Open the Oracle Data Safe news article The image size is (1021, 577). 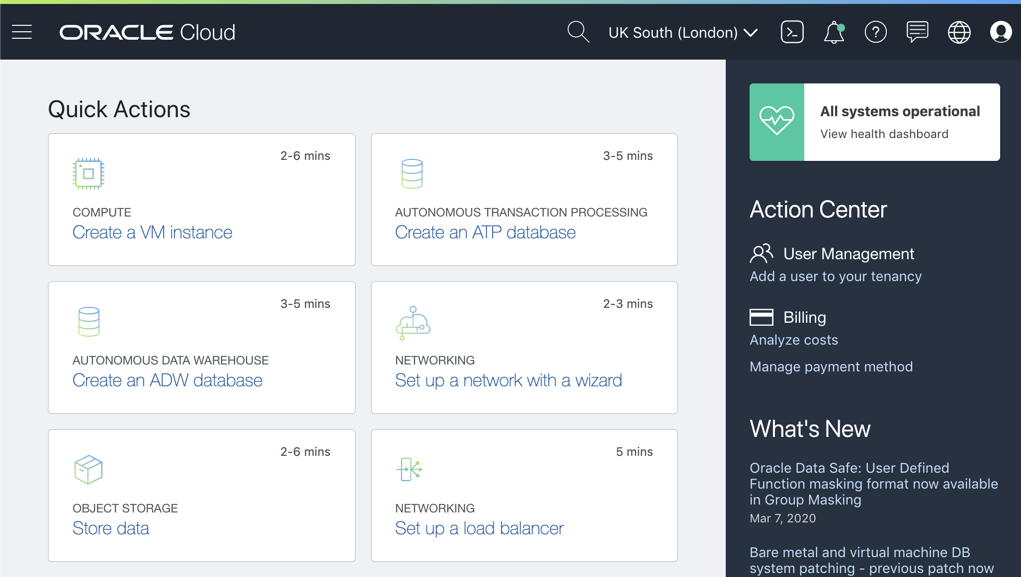(x=873, y=484)
